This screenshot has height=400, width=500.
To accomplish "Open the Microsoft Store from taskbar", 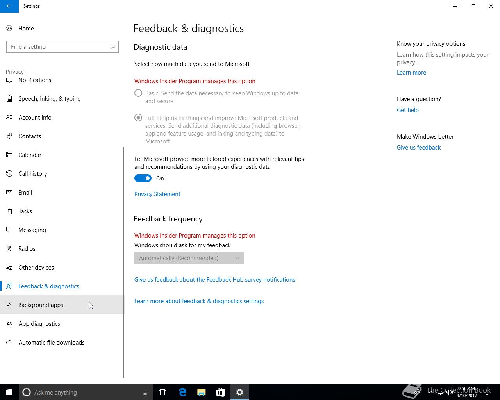I will coord(221,392).
